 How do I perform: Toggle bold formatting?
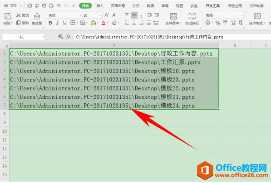click(x=50, y=23)
